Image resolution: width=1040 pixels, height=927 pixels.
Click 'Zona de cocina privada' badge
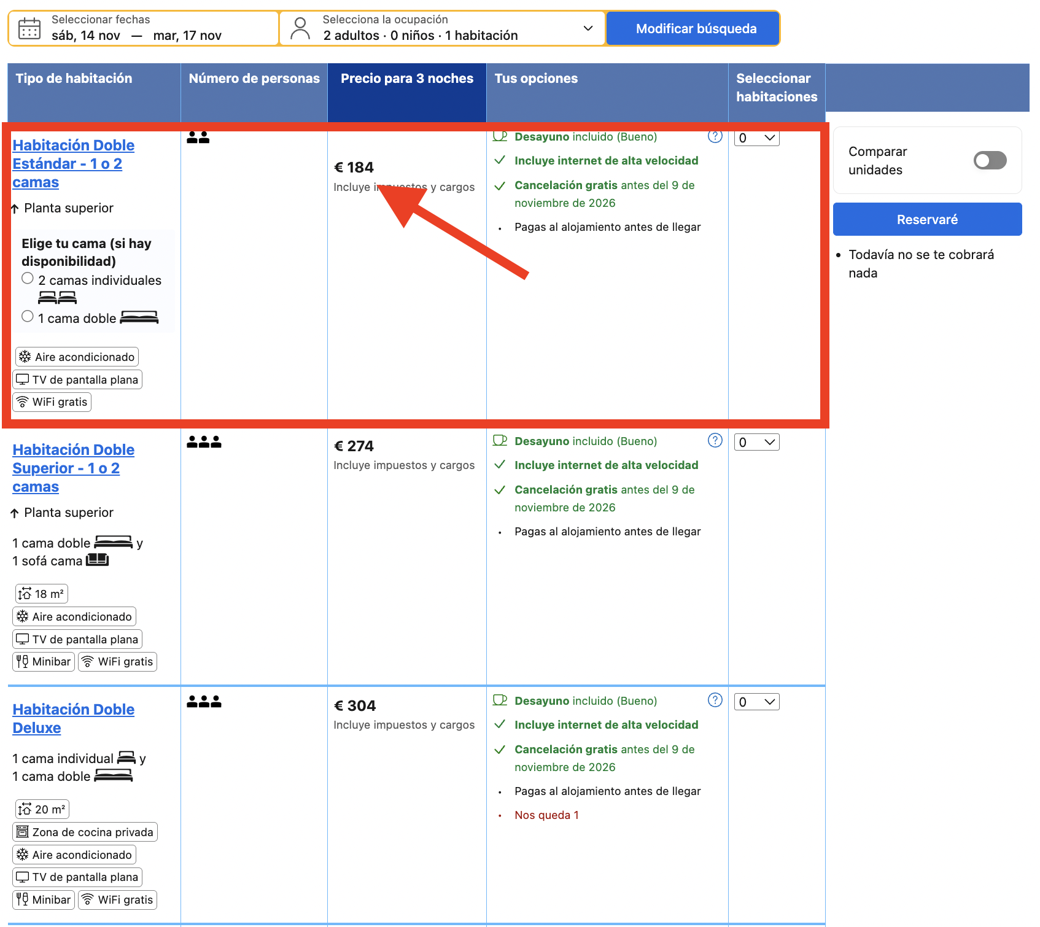point(85,832)
